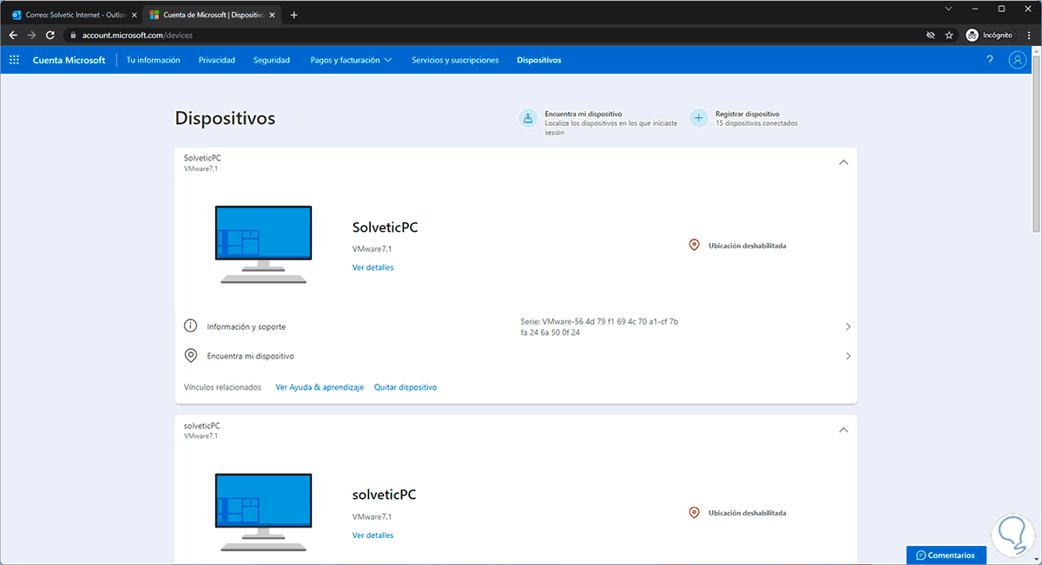The height and width of the screenshot is (565, 1042).
Task: Collapse the SolveticPC device card
Action: [x=843, y=162]
